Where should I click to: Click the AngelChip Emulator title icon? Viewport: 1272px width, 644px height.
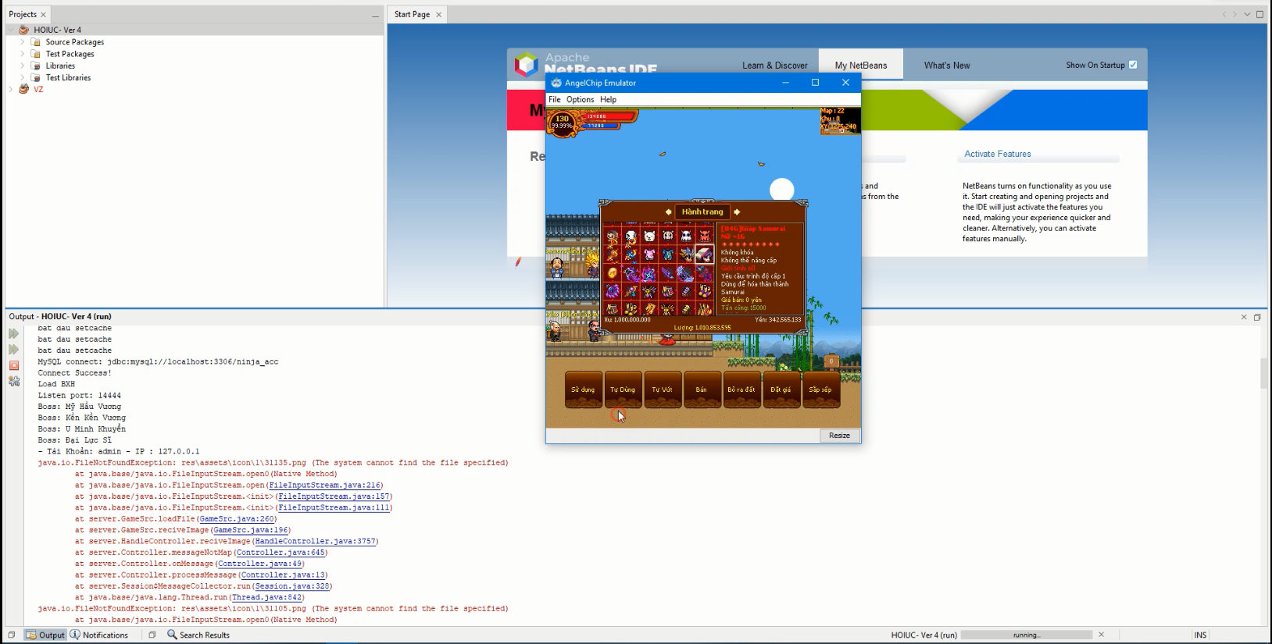tap(556, 83)
